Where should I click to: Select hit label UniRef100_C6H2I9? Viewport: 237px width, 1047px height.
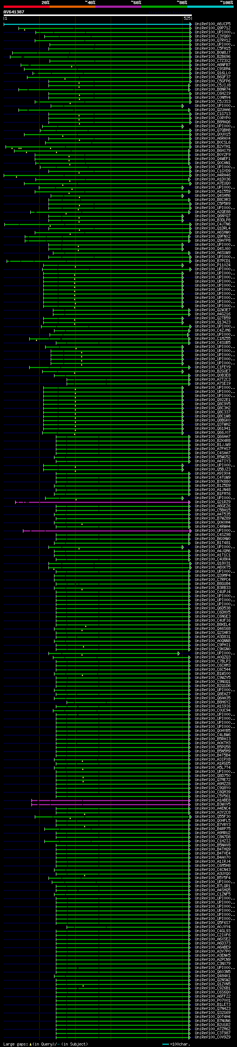213,94
